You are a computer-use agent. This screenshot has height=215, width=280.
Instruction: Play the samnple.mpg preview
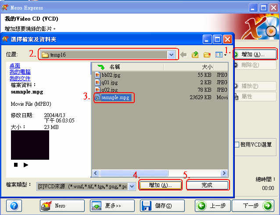26,165
